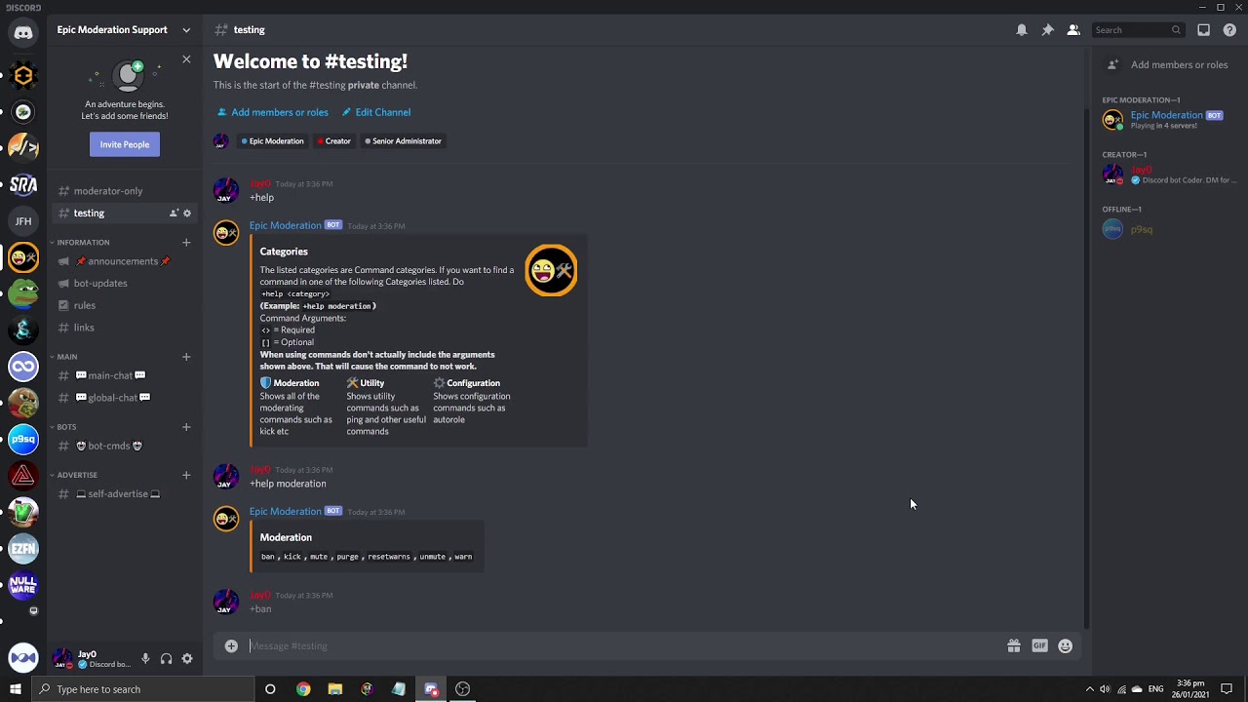Open Chrome from the taskbar
Screen dimensions: 1248x702
(x=303, y=689)
